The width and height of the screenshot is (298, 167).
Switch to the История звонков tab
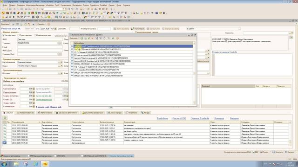pos(25,113)
